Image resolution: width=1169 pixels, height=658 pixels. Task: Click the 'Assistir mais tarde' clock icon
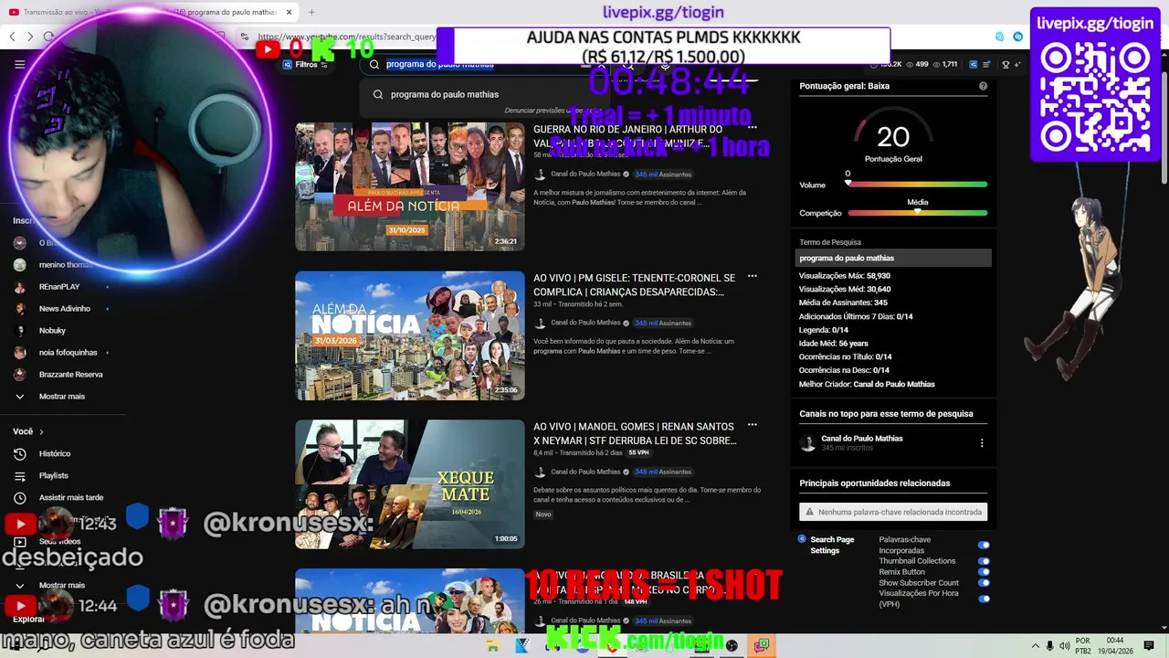point(19,497)
